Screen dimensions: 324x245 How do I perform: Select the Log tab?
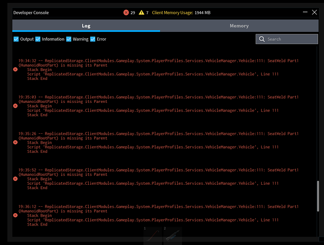pyautogui.click(x=86, y=26)
